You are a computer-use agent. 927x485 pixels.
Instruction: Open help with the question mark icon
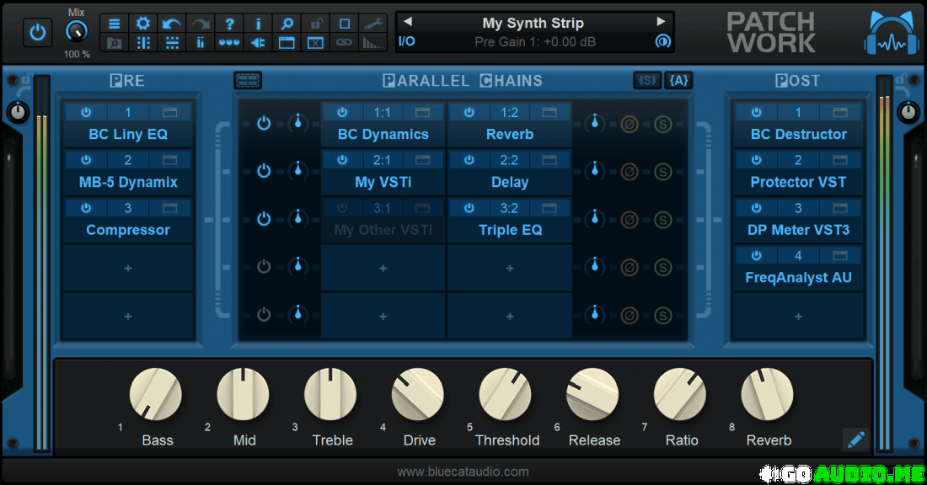(229, 24)
